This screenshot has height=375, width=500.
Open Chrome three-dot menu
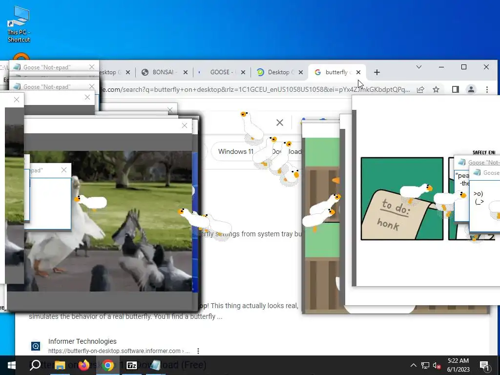[x=487, y=90]
